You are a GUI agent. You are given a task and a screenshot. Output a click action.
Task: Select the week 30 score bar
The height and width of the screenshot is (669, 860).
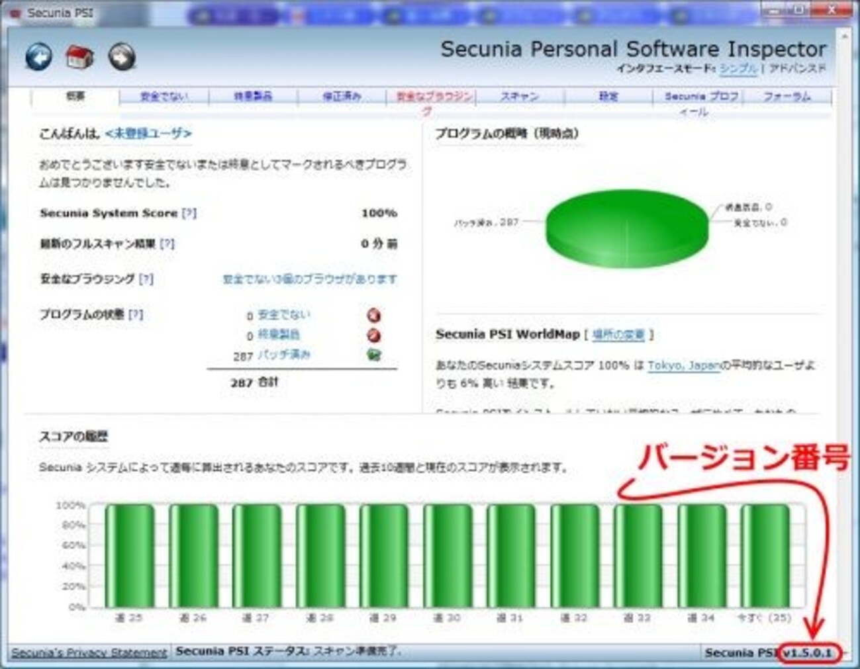pyautogui.click(x=448, y=556)
